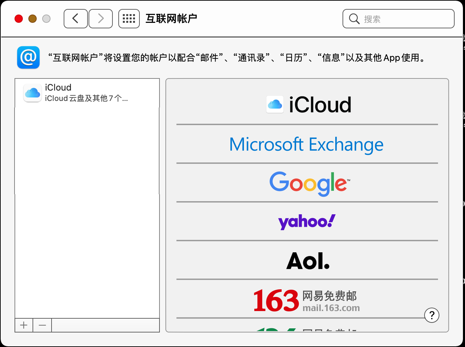
Task: Add account with the plus button
Action: (24, 325)
